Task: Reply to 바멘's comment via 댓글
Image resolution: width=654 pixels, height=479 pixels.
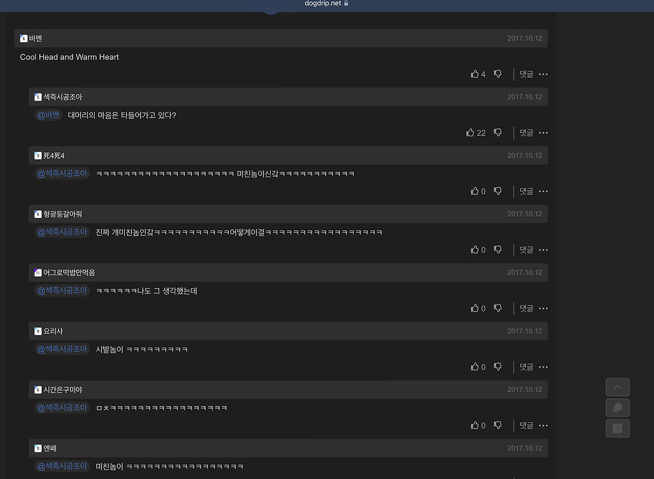Action: point(526,74)
